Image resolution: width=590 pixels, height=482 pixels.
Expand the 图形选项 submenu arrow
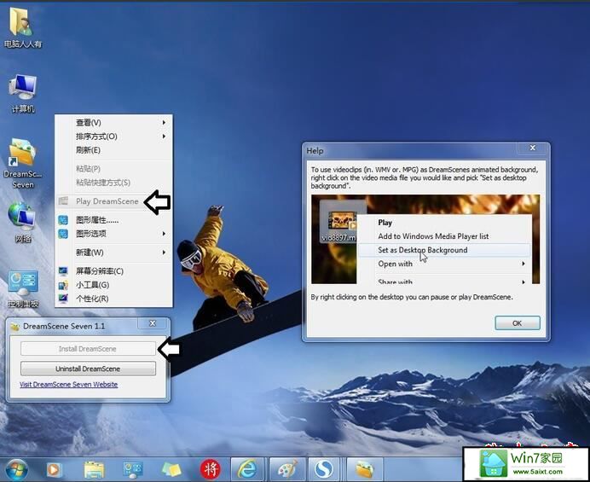tap(164, 234)
